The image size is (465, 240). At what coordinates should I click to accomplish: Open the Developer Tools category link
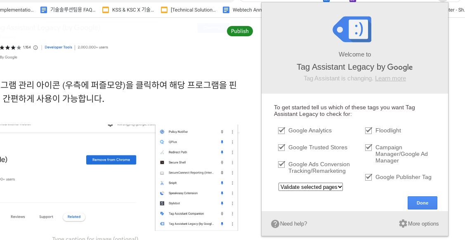tap(59, 47)
